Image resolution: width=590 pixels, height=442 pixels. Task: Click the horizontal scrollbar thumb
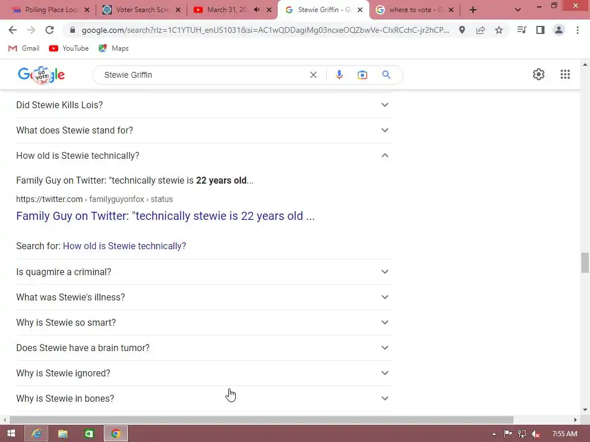coord(262,420)
